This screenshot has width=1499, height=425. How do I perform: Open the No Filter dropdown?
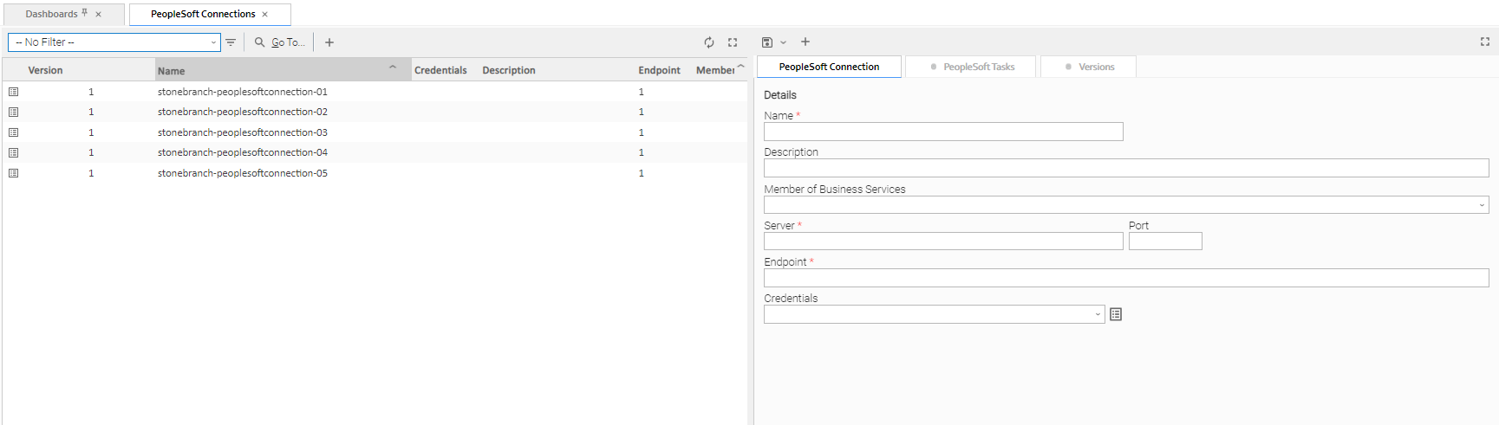click(x=114, y=42)
